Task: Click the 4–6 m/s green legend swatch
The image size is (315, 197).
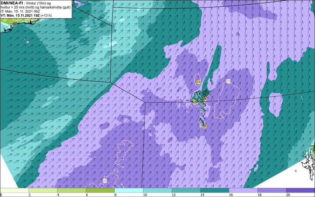Action: click(x=72, y=190)
